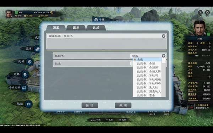The width and height of the screenshot is (213, 133).
Task: Expand the 国库取得 function dropdown arrow
Action: 164,36
